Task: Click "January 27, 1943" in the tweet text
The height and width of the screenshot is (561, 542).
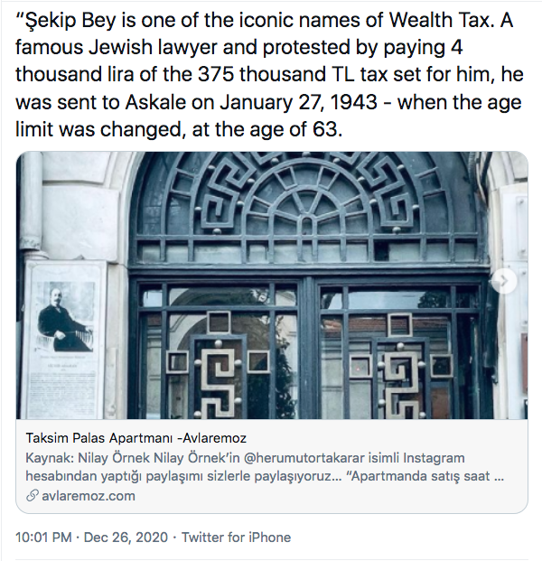Action: [x=289, y=103]
